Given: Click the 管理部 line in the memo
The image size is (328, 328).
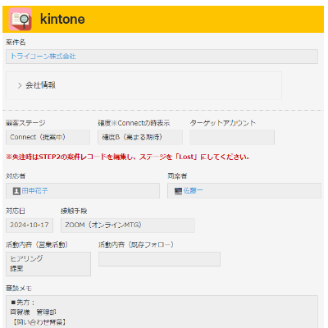Looking at the screenshot, I should [x=33, y=312].
